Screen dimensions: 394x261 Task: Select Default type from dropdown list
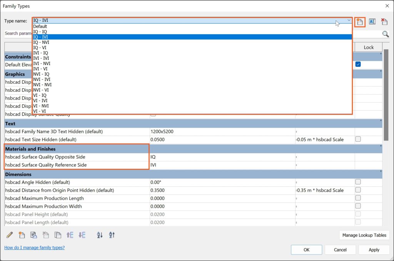[x=192, y=27]
